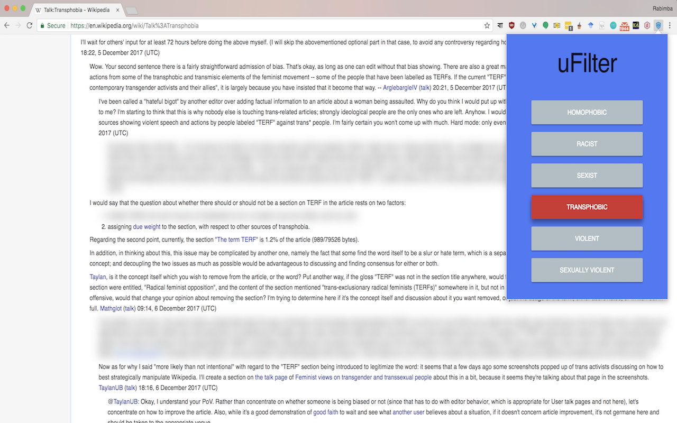
Task: View site info via the Secure lock
Action: [x=53, y=25]
